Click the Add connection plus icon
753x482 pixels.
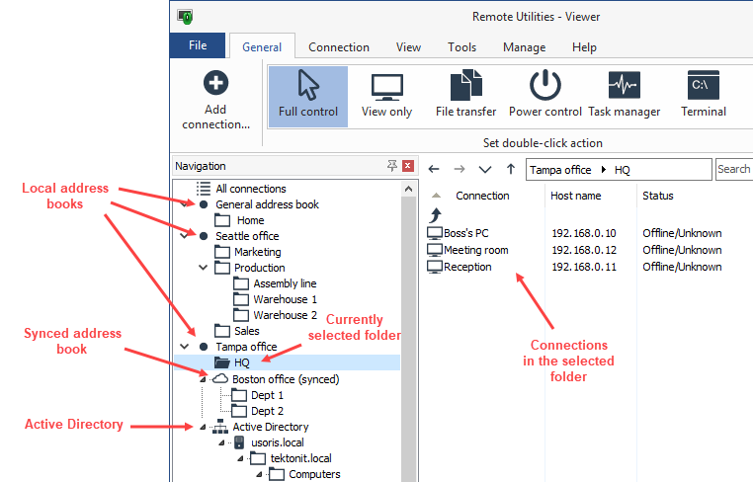215,84
